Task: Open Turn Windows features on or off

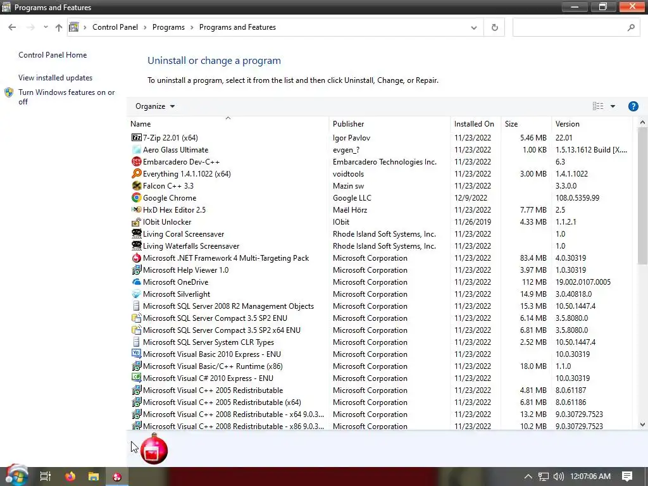Action: (66, 97)
